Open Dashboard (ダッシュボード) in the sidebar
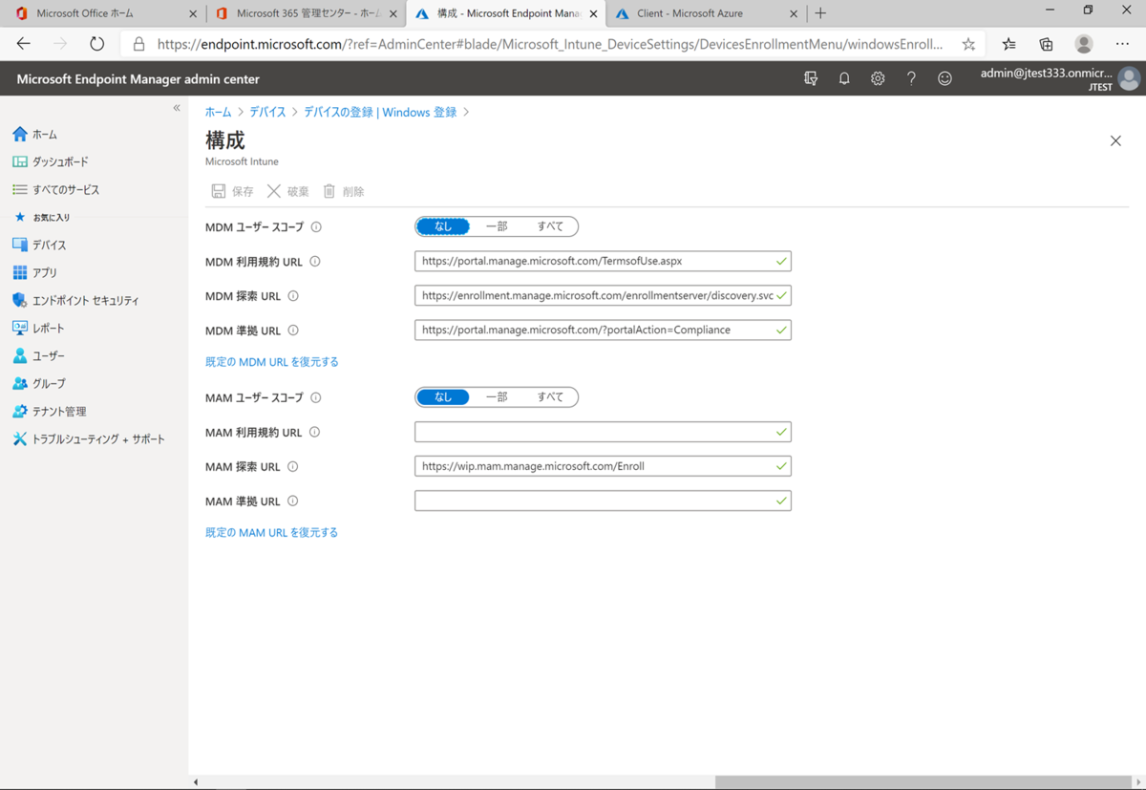Screen dimensions: 1146x790 pos(50,162)
